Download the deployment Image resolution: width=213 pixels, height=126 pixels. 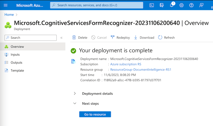click(144, 38)
